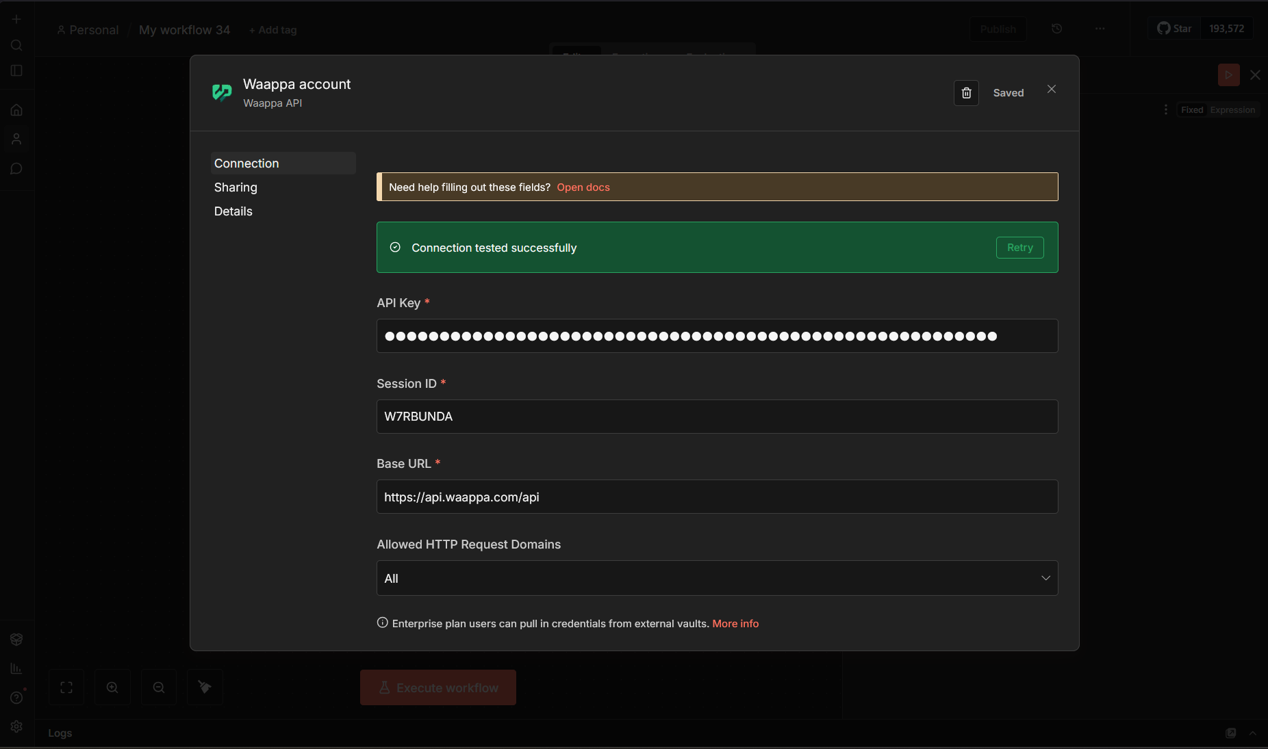Click the Publish button
Screen dimensions: 1268x749
point(998,29)
